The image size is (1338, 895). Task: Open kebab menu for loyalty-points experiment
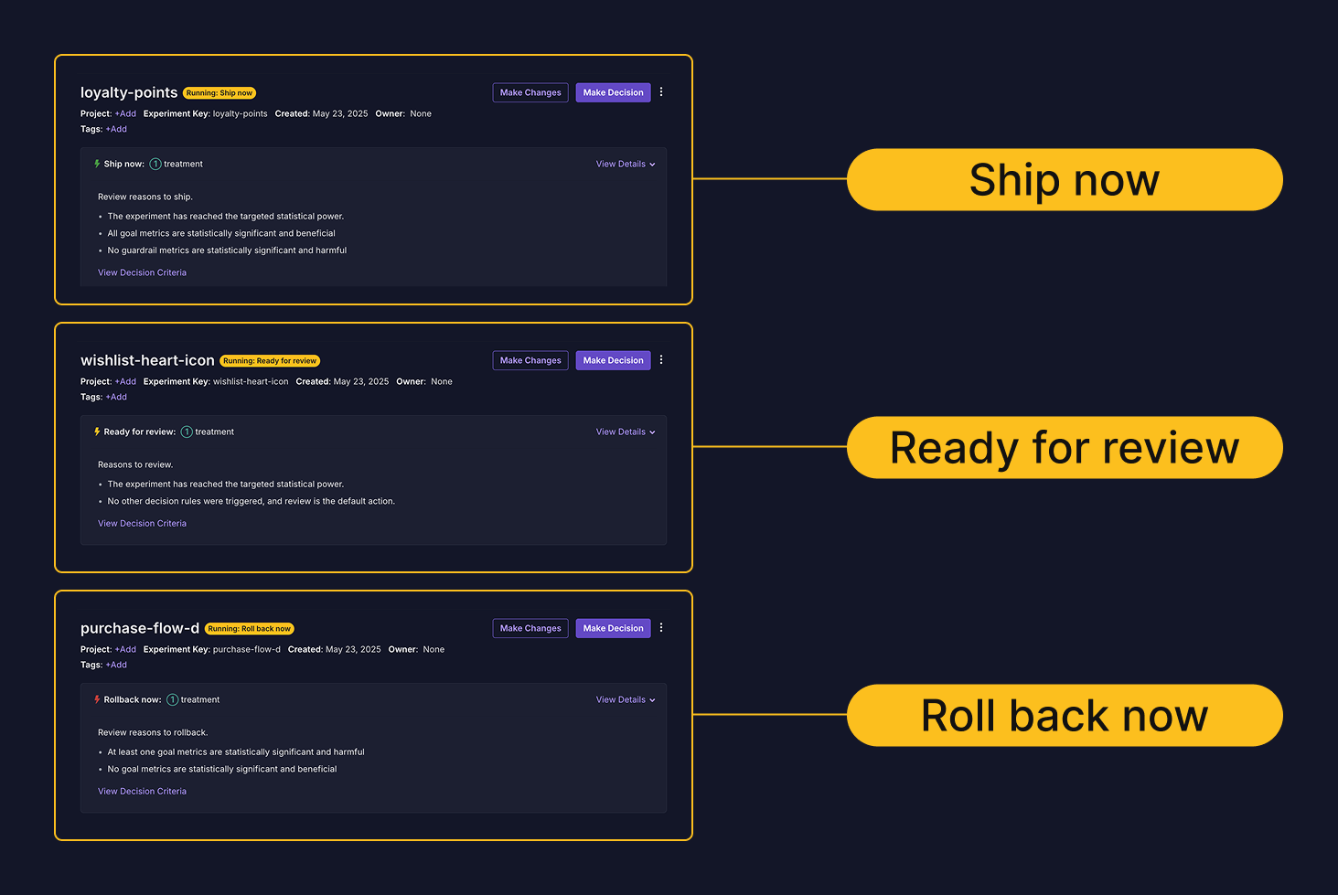(x=661, y=92)
